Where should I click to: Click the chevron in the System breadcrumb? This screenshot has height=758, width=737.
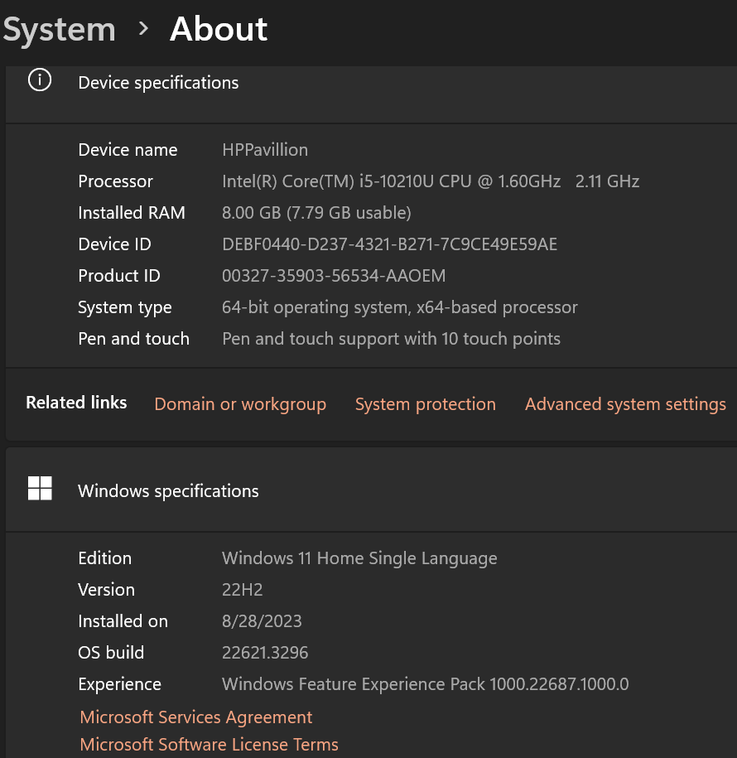143,30
